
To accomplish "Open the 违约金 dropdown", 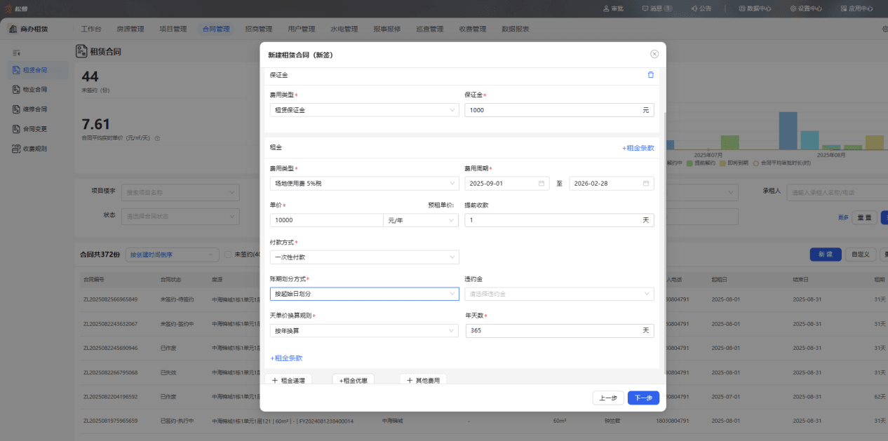I will pyautogui.click(x=559, y=294).
